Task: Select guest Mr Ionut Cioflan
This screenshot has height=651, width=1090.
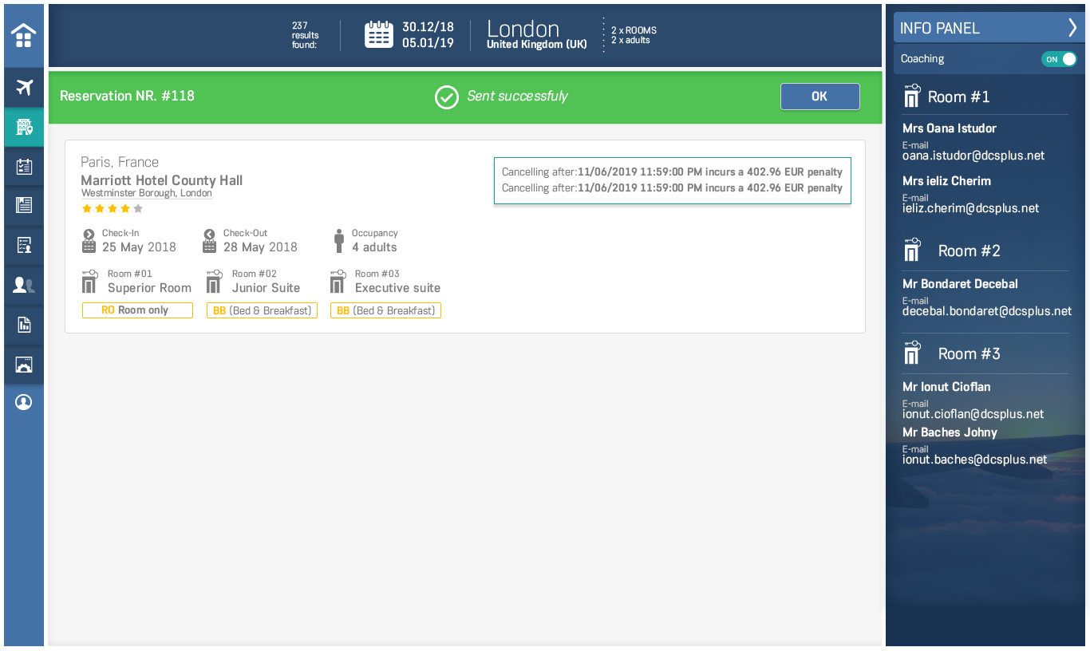Action: 946,387
